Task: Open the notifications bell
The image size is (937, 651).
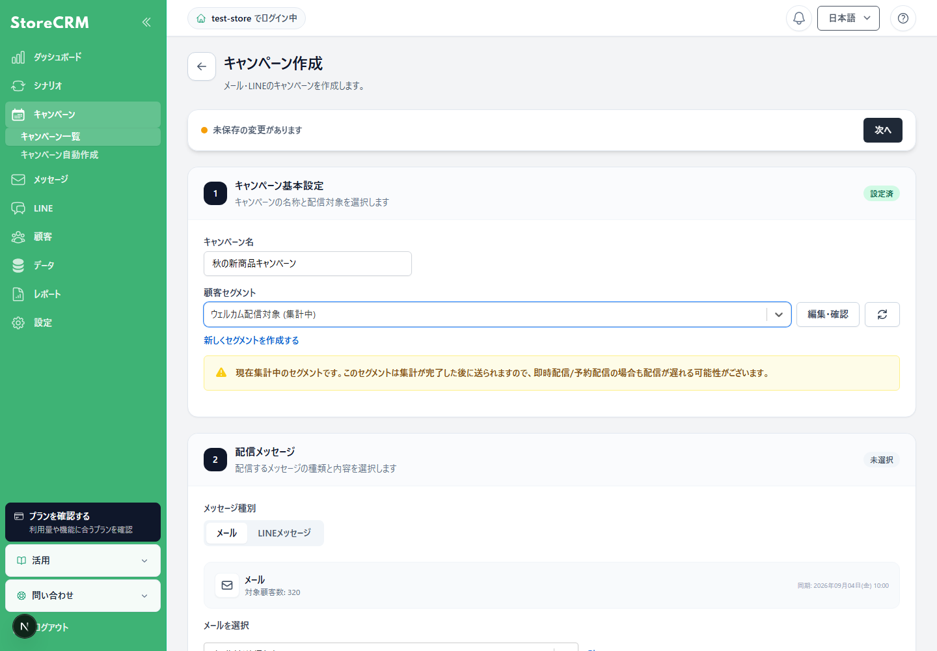Action: click(x=799, y=18)
